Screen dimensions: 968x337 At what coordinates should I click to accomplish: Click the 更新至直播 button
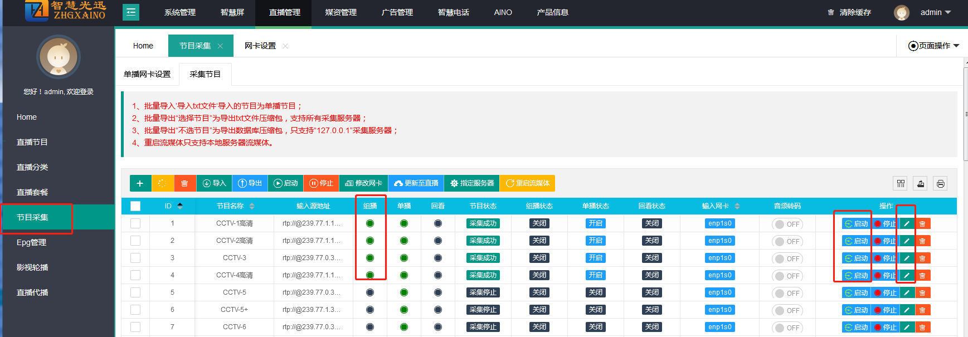pyautogui.click(x=416, y=183)
